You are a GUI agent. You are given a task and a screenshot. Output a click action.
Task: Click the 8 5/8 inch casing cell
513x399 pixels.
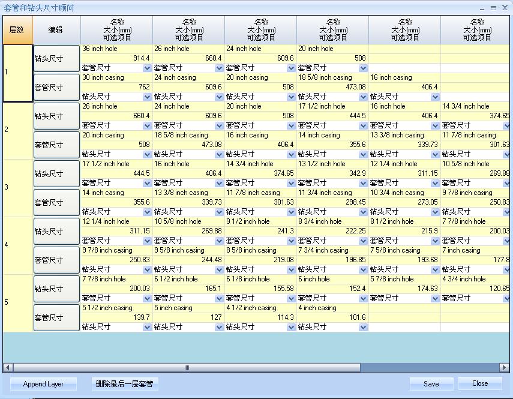pyautogui.click(x=260, y=250)
